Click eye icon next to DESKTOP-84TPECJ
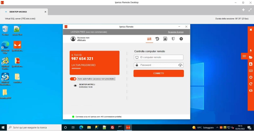Screen dimensions: 254x131 [x=75, y=86]
